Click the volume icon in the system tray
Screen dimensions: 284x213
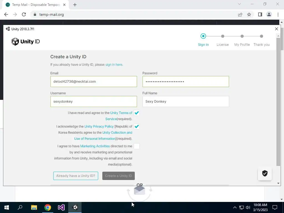click(x=248, y=207)
